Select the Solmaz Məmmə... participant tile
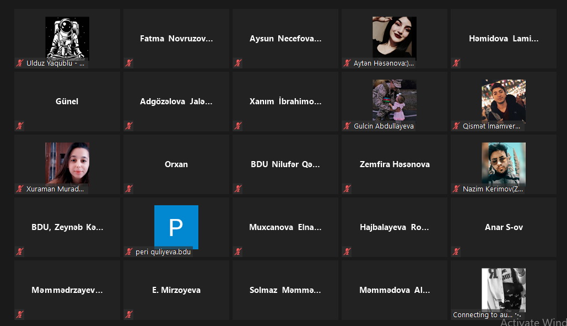 tap(285, 290)
